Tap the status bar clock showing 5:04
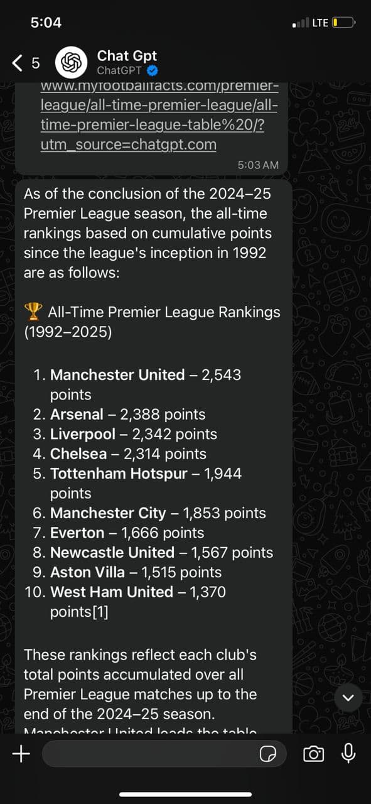Viewport: 371px width, 804px height. click(46, 23)
